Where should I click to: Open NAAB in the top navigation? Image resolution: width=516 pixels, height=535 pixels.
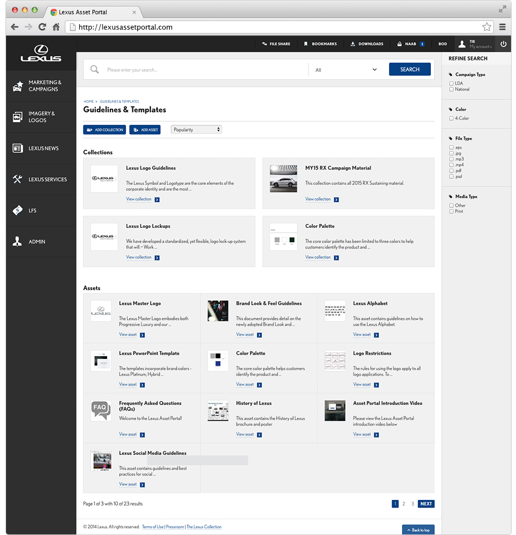(x=411, y=44)
